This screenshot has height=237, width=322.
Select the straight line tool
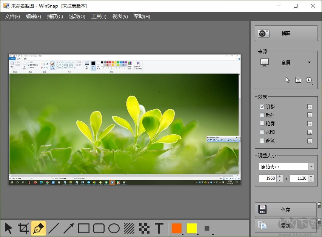tap(53, 228)
